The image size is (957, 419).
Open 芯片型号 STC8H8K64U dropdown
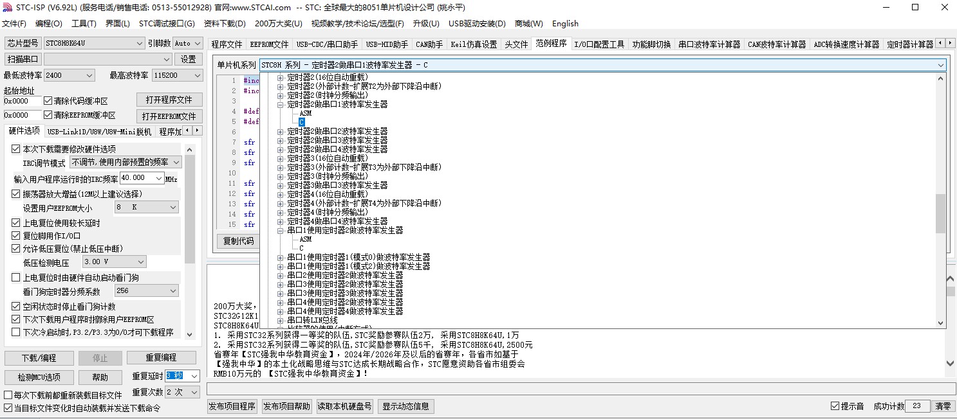tap(95, 43)
